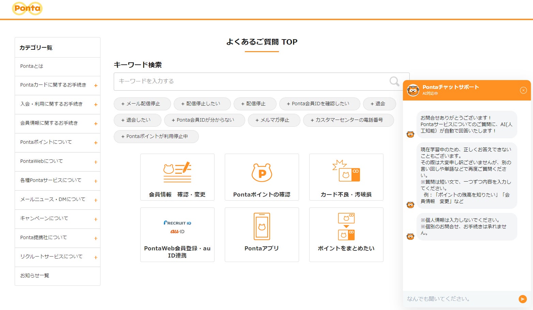Open PontaWeb会員登録・au ID連携 tile
The image size is (533, 310).
pos(177,235)
